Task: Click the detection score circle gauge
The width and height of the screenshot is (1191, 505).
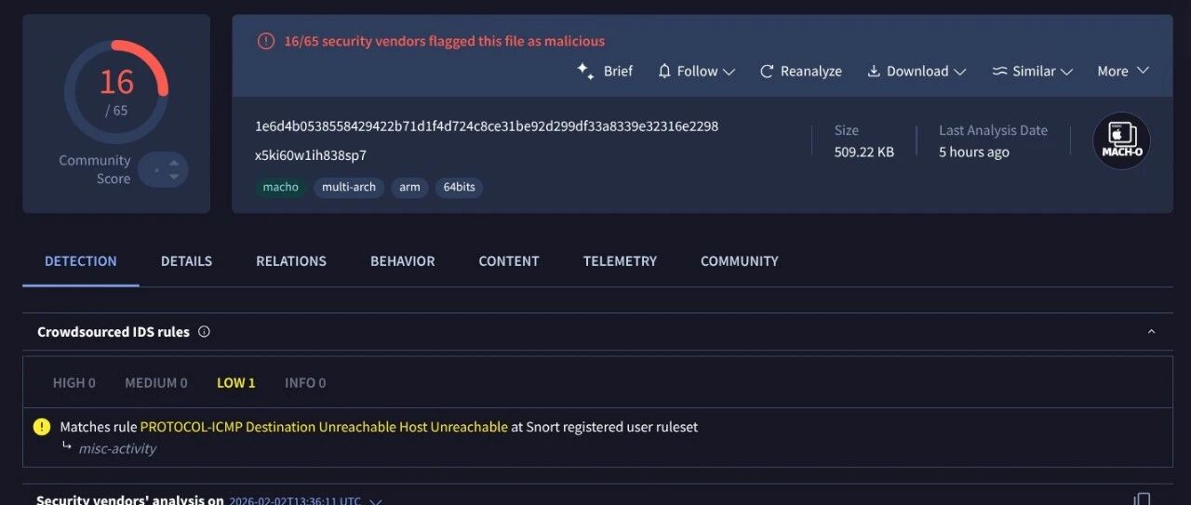Action: 116,91
